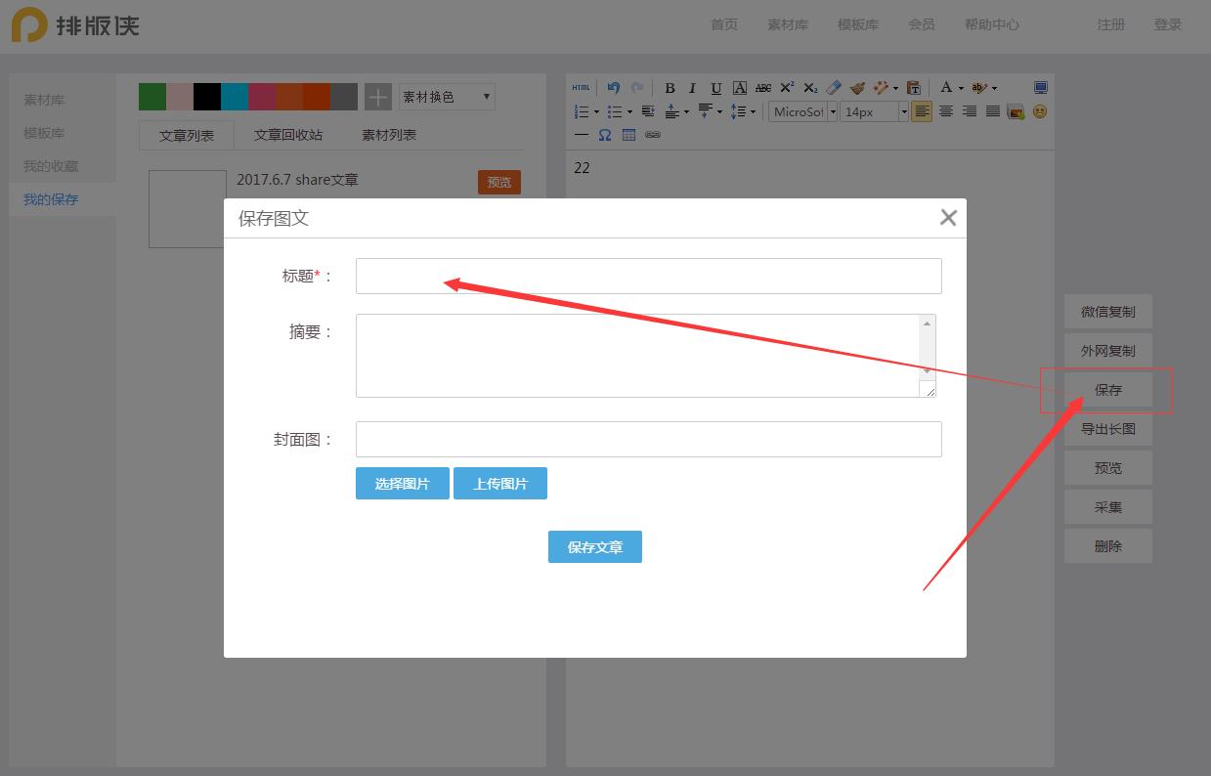Open the 素材换色 color-swap dropdown
The image size is (1211, 776).
point(446,96)
